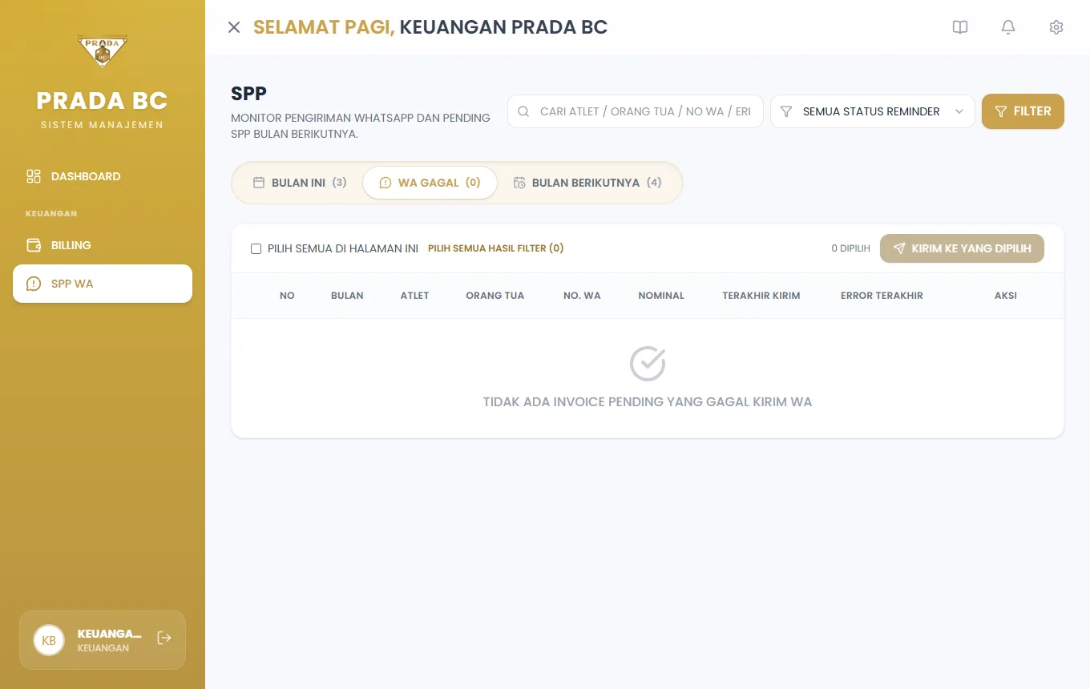Click the Nominal column header
This screenshot has width=1090, height=689.
pyautogui.click(x=661, y=296)
